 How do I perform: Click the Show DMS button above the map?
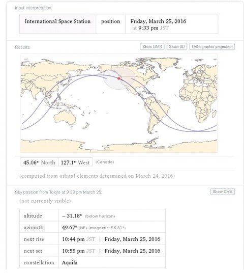click(152, 47)
